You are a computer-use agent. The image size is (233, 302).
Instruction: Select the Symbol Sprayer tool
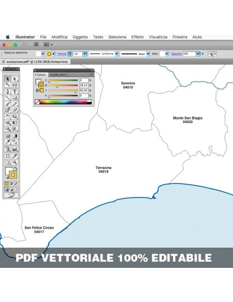tap(8, 149)
